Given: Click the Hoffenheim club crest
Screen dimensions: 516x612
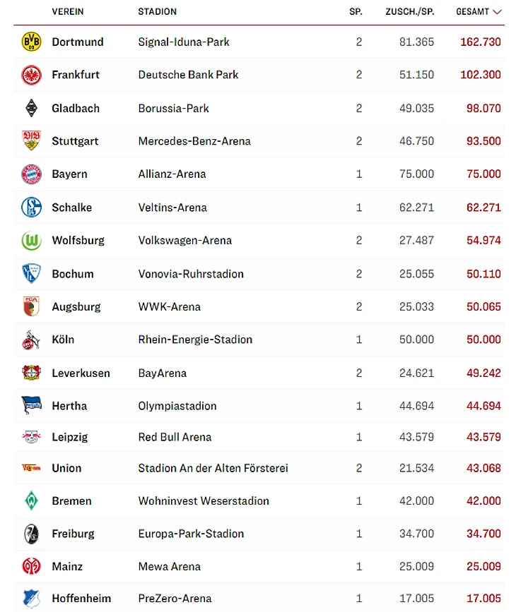Looking at the screenshot, I should [31, 599].
